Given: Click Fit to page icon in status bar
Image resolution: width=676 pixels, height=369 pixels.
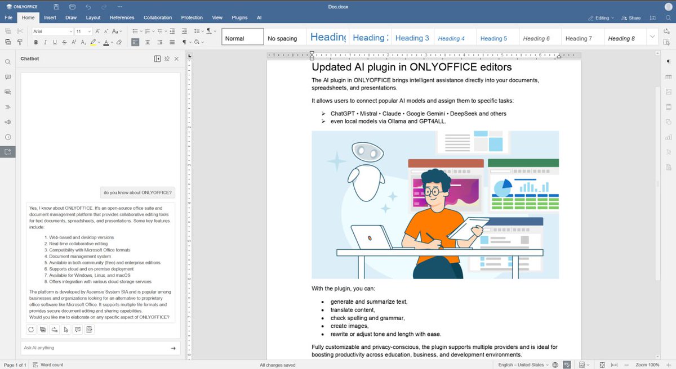Looking at the screenshot, I should click(x=602, y=365).
